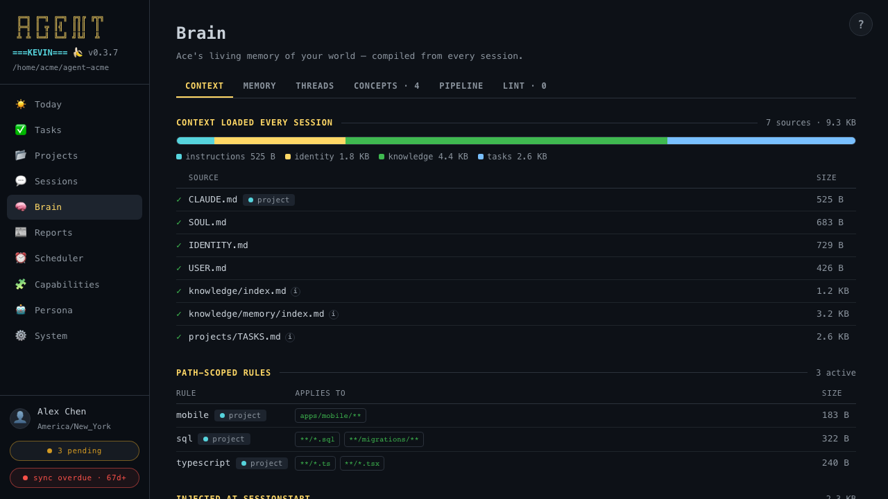Click the IDENTITY.md source name
The height and width of the screenshot is (499, 888).
[x=218, y=245]
